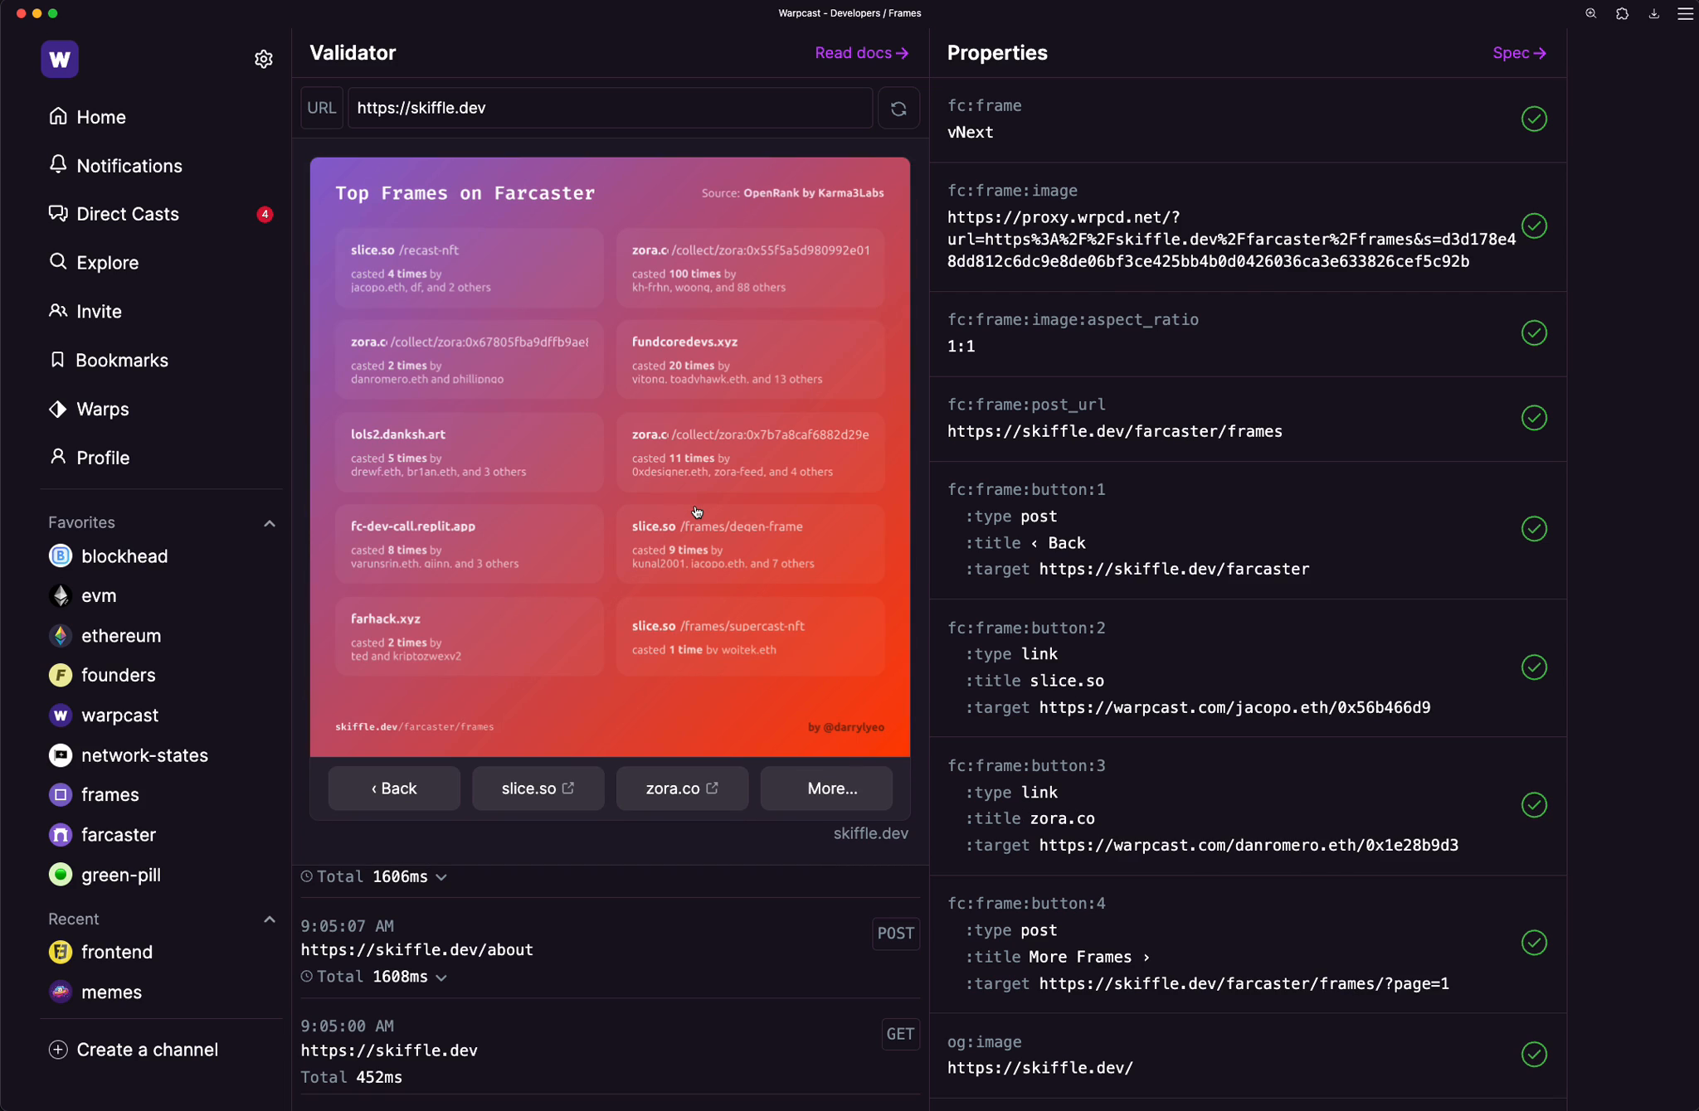This screenshot has height=1111, width=1699.
Task: Open founders channel avatar
Action: (x=61, y=675)
